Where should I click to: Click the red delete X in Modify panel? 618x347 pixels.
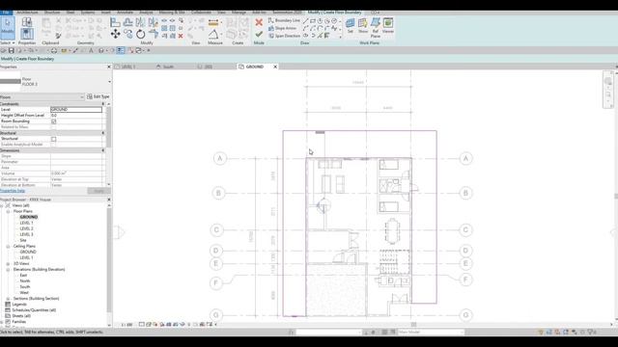pos(181,36)
